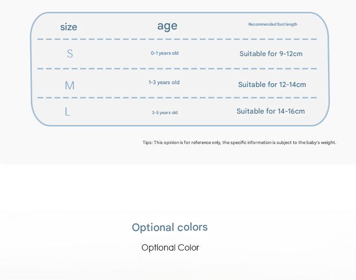Click 'Suitable for 9-12cm' text

click(x=271, y=54)
